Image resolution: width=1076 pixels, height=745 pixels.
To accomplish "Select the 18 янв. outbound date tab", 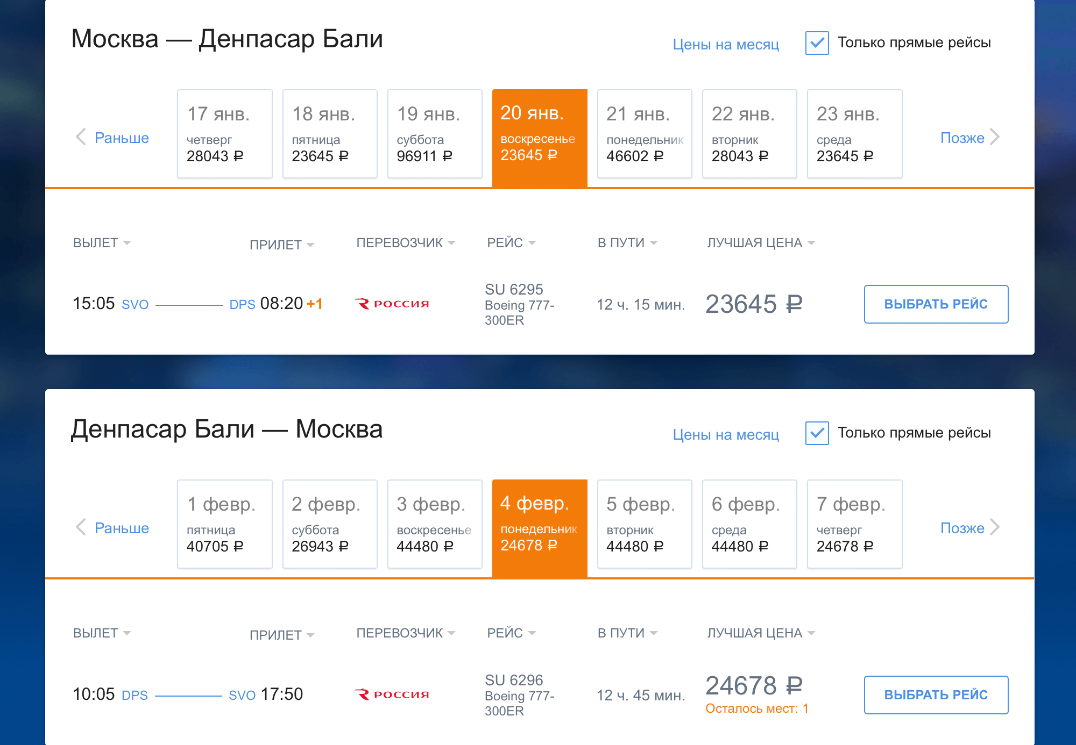I will pos(330,134).
